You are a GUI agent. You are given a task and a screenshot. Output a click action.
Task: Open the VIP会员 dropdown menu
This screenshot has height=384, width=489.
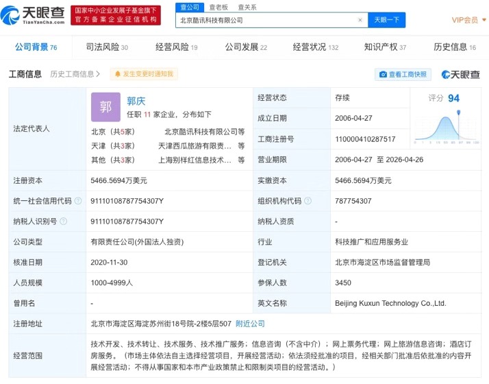468,20
